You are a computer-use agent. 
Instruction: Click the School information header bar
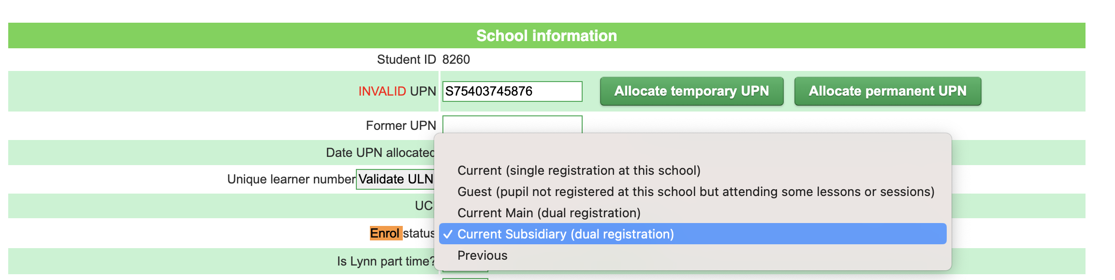[546, 35]
